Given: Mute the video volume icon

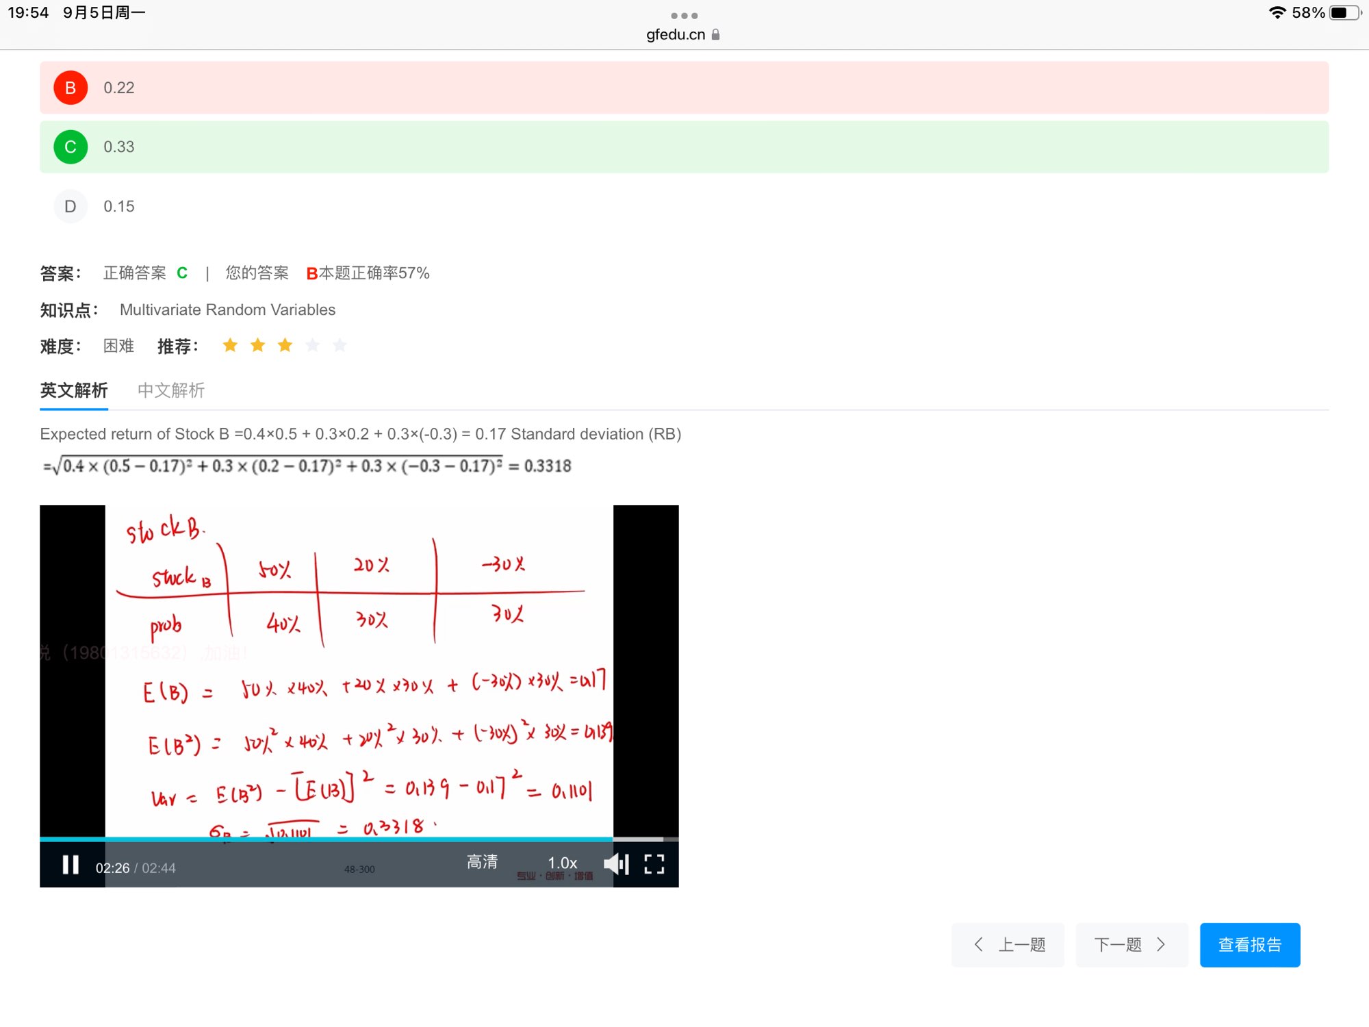Looking at the screenshot, I should coord(615,864).
